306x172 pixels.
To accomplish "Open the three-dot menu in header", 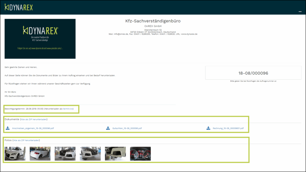I will pos(300,12).
